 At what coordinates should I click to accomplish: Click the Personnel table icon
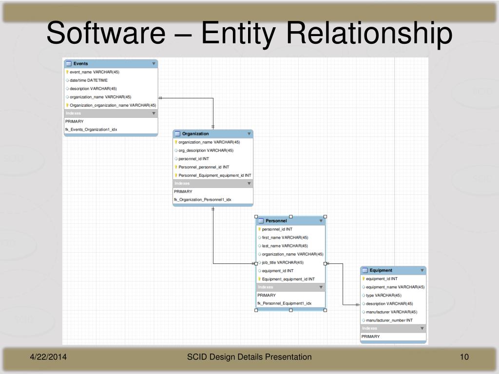pyautogui.click(x=261, y=221)
